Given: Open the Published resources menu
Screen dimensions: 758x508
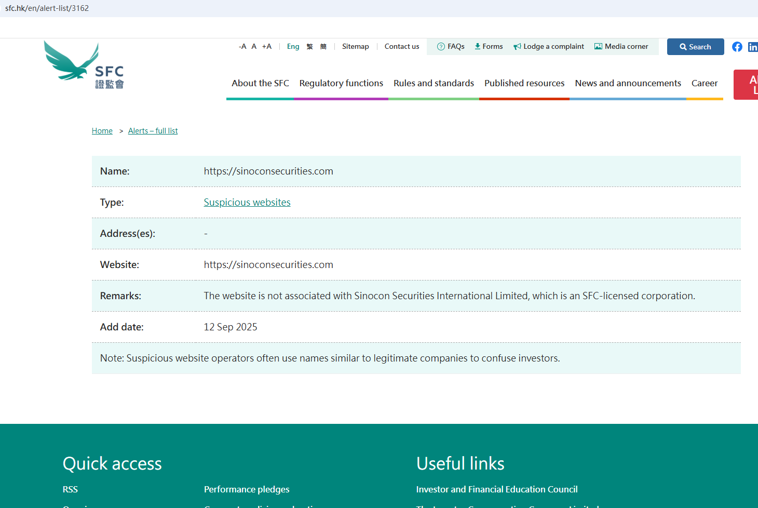Looking at the screenshot, I should pyautogui.click(x=524, y=83).
